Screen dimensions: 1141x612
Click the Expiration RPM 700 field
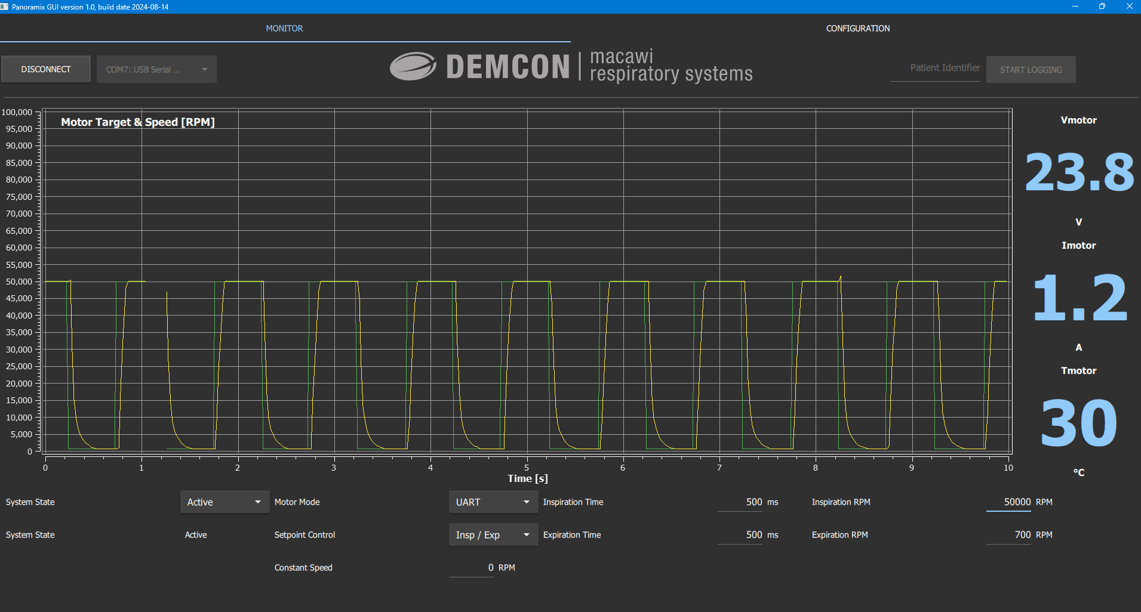coord(1009,534)
